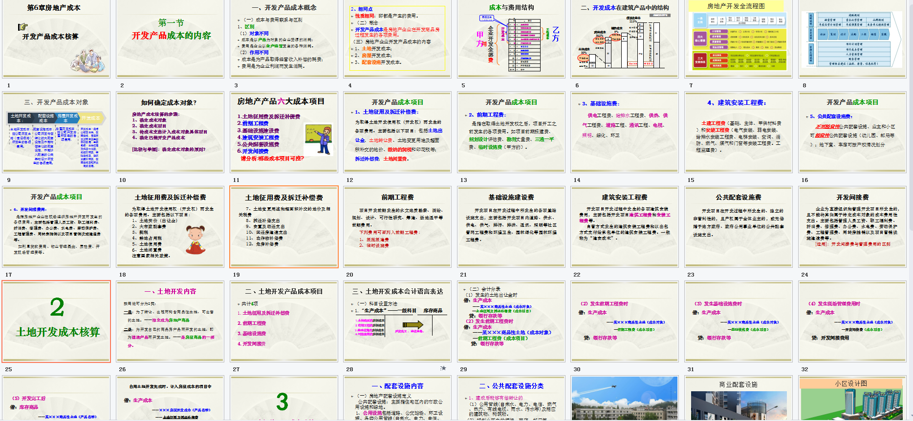Select slide 30 '(2) 发生前期工程费时'
913x421 pixels.
tap(625, 321)
